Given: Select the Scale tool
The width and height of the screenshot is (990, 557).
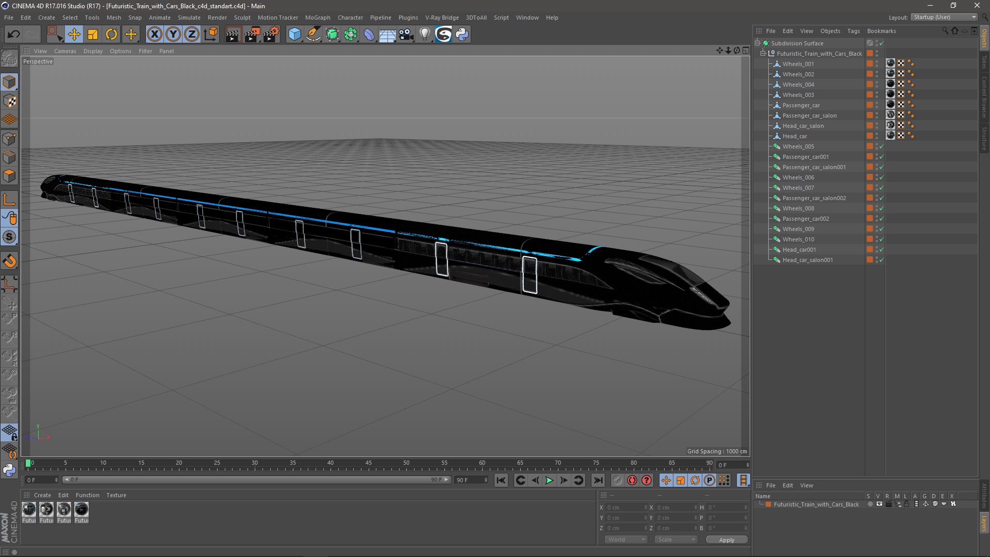Looking at the screenshot, I should (x=93, y=34).
